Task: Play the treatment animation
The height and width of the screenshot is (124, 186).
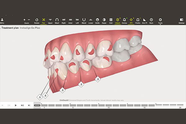Action: (15, 105)
